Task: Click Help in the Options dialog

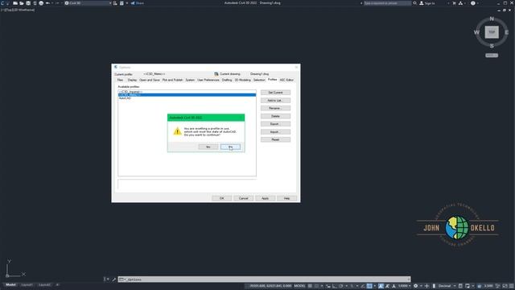Action: click(x=286, y=198)
